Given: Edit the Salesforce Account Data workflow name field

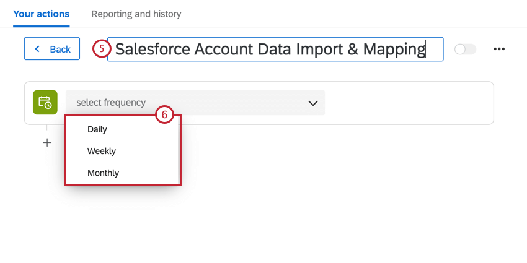Looking at the screenshot, I should (x=275, y=49).
